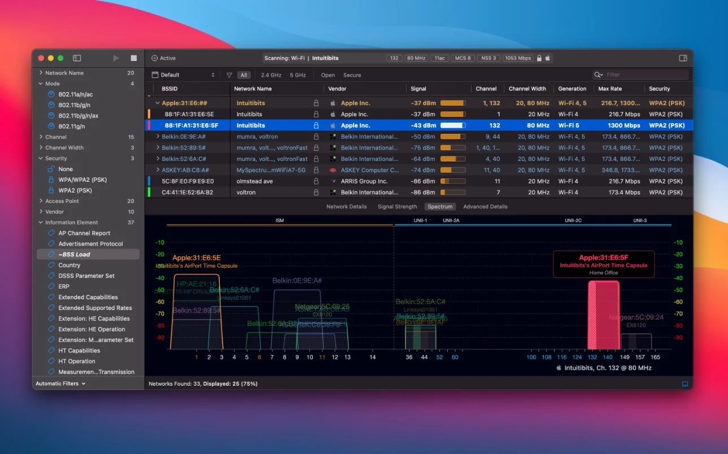Toggle the Secure networks filter
The width and height of the screenshot is (728, 454).
tap(352, 75)
